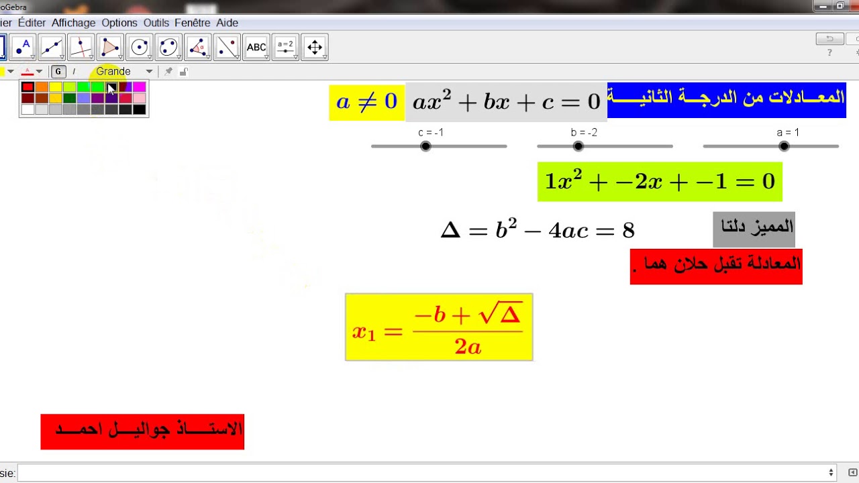Screen dimensions: 859x483
Task: Open the Fenêtre menu
Action: (193, 23)
